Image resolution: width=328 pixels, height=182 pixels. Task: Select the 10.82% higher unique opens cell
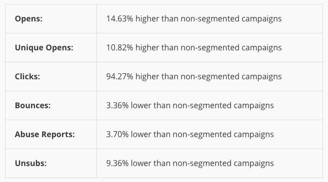(x=209, y=47)
